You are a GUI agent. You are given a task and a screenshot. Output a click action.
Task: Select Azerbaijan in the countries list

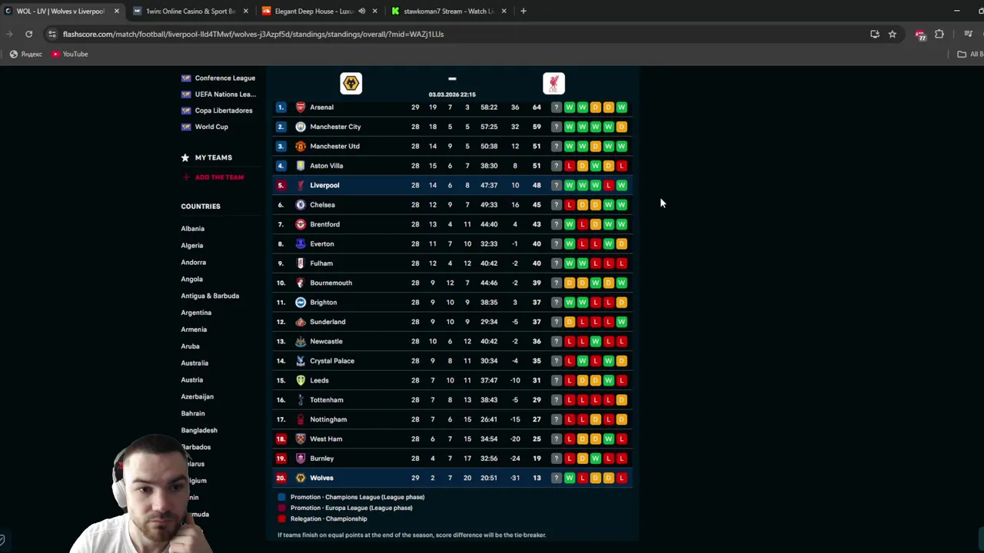coord(198,397)
